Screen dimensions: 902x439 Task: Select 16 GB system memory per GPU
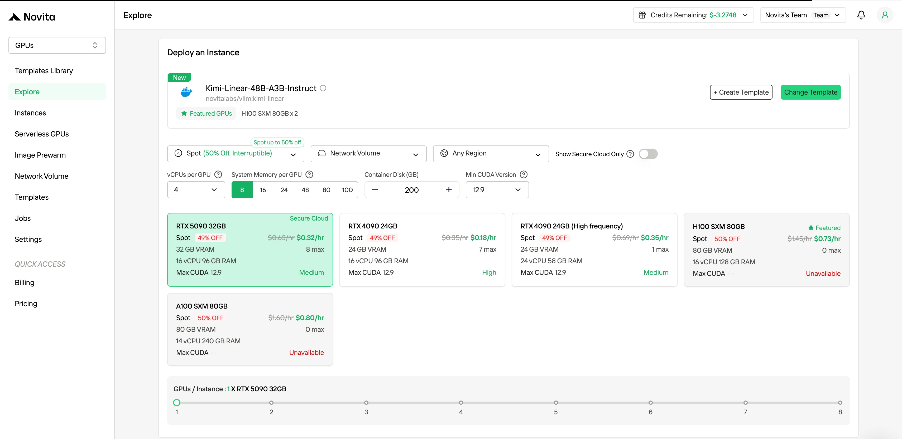point(263,189)
